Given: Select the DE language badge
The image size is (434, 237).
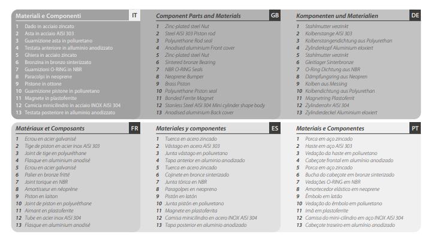Looking at the screenshot, I should click(415, 15).
